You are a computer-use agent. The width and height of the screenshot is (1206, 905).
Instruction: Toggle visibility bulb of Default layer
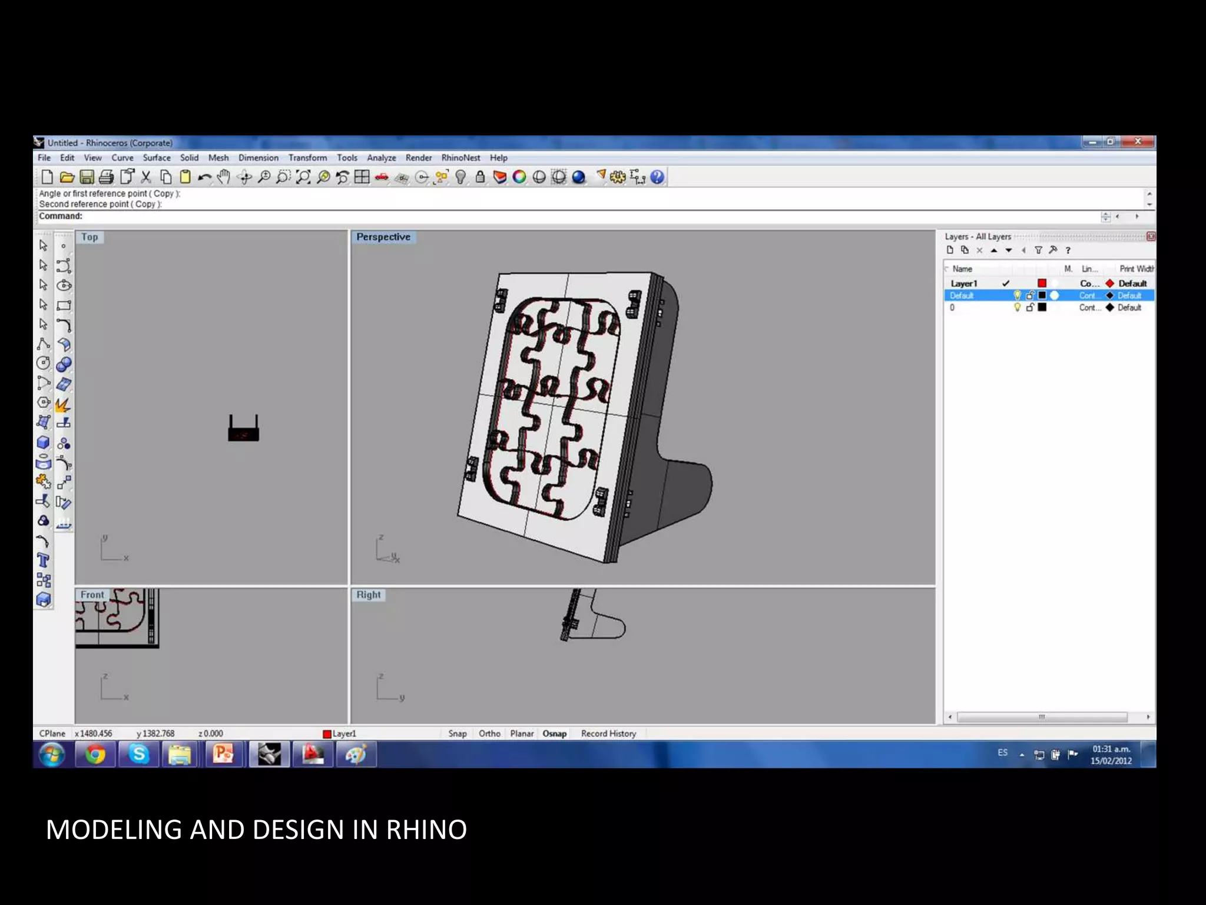click(x=1017, y=295)
